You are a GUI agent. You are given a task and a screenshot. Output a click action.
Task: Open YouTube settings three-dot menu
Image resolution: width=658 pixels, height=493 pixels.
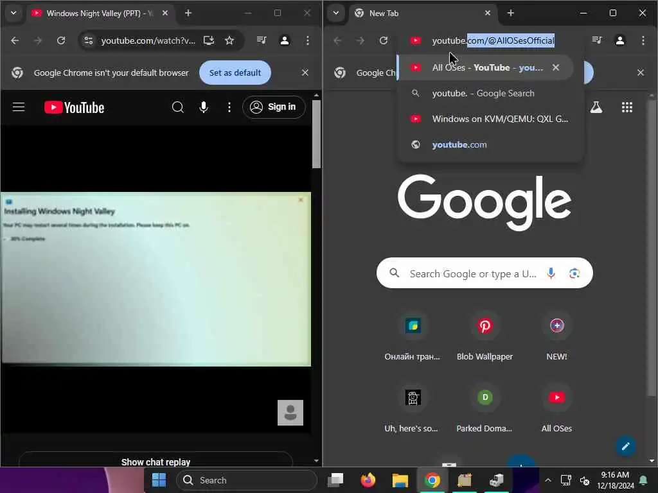tap(229, 107)
